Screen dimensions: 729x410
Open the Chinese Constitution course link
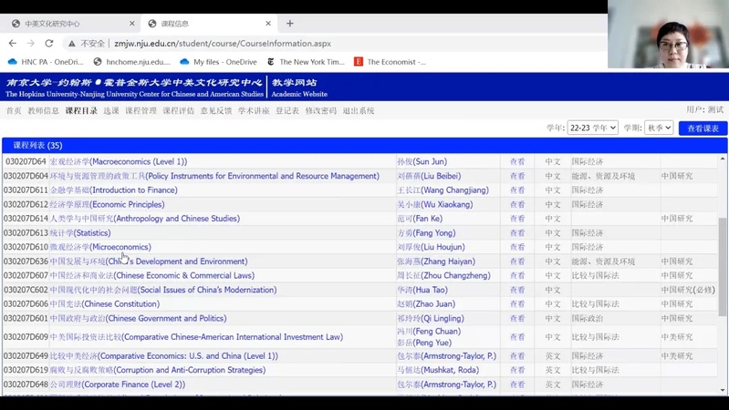pos(105,304)
